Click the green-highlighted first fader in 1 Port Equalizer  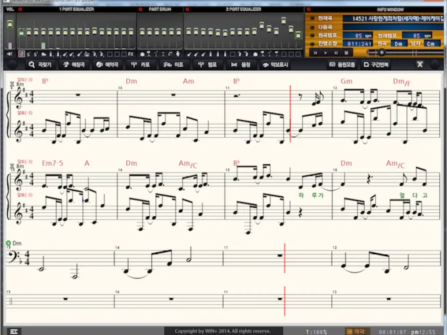click(22, 32)
